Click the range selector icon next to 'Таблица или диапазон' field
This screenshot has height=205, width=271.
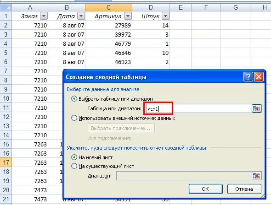pos(256,108)
